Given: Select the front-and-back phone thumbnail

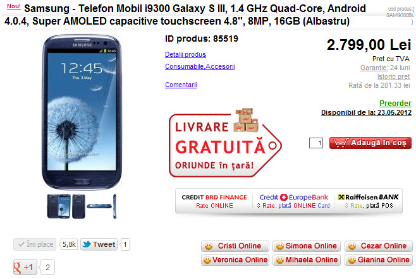Looking at the screenshot, I should coord(59,206).
